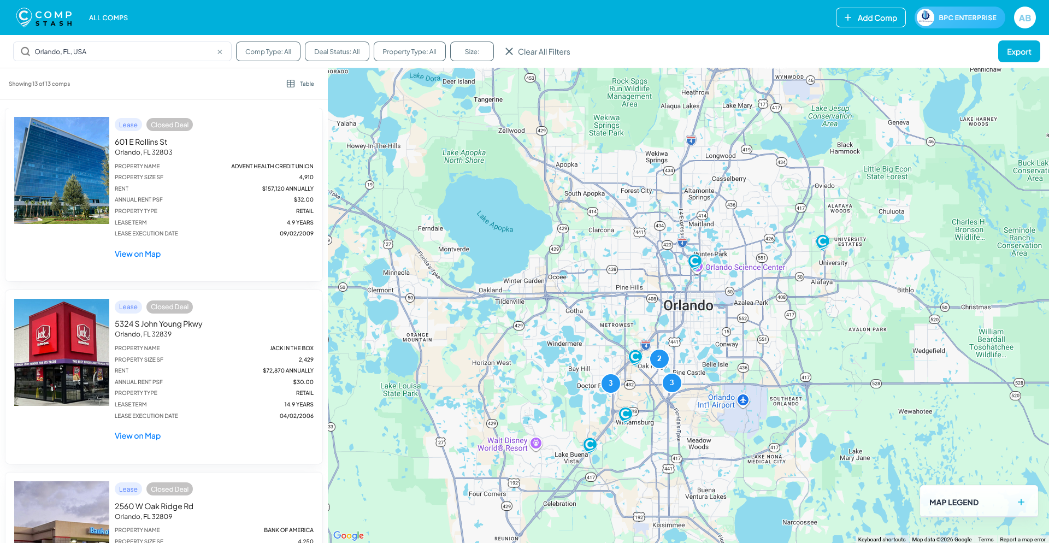Image resolution: width=1049 pixels, height=543 pixels.
Task: Click the Lease tag on 5324 S John Young Pkwy
Action: tap(128, 306)
